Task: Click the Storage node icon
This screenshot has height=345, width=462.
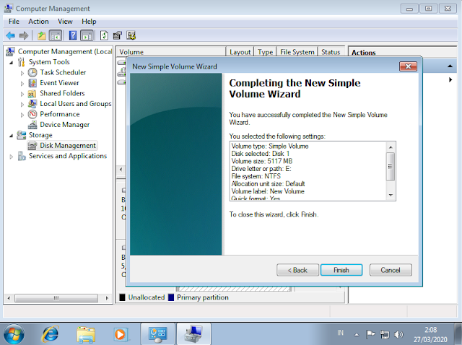Action: tap(21, 135)
